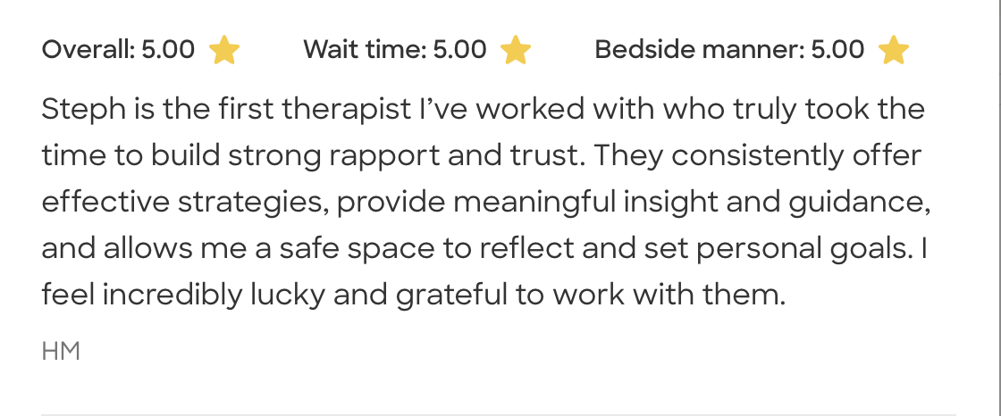Click the divider line below the review
Screen dimensions: 1001x416
[499, 415]
